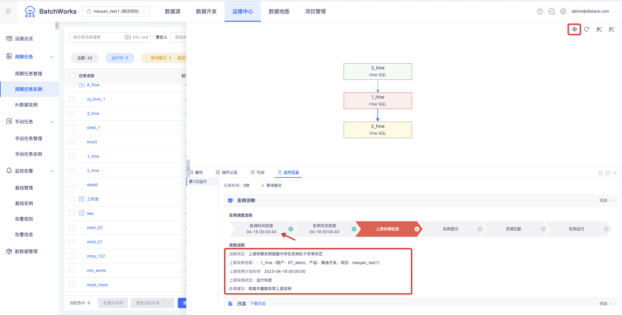Toggle the case-sensitive search icon
This screenshot has width=622, height=315.
tap(128, 37)
